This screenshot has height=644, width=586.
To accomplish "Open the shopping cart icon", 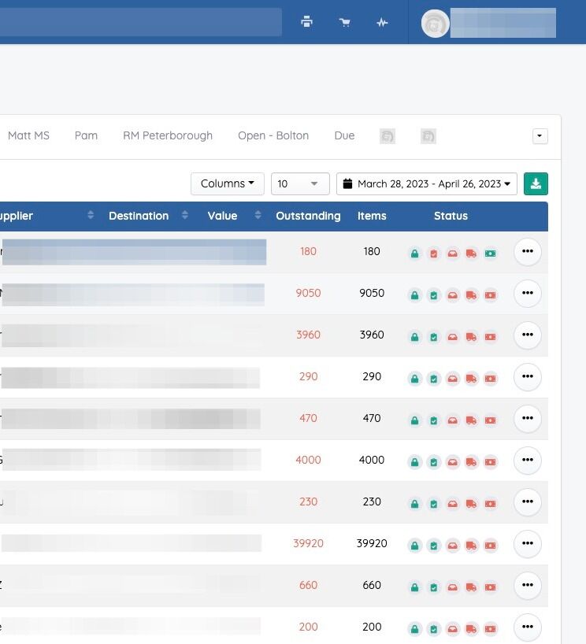I will [x=344, y=22].
